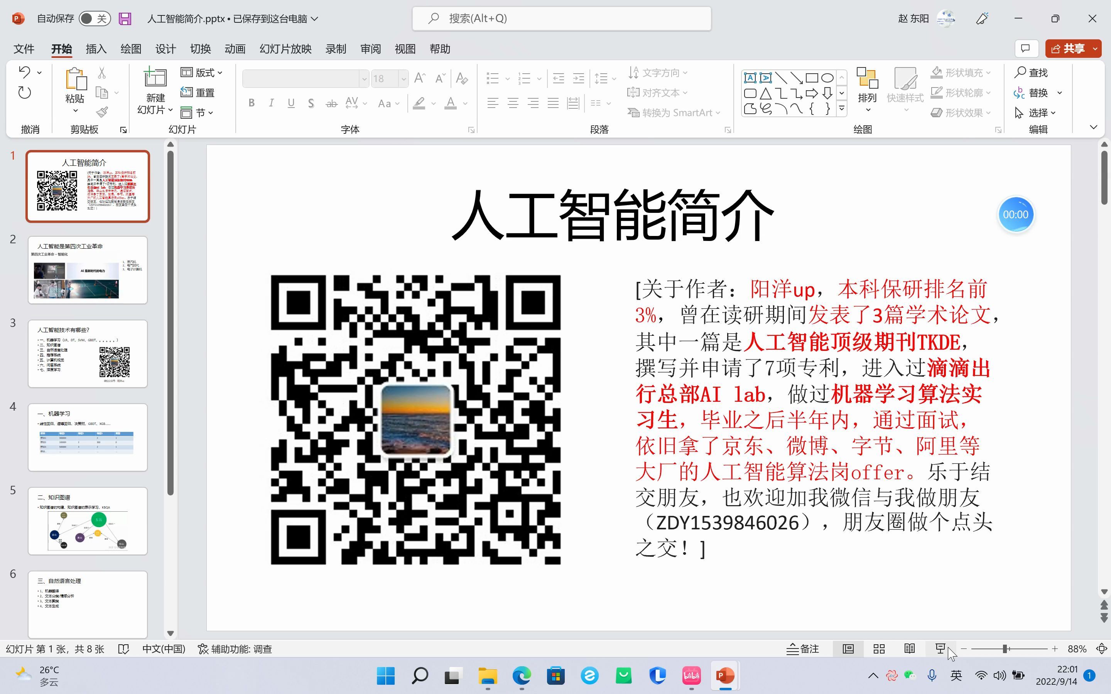This screenshot has width=1111, height=694.
Task: Click the Paste clipboard icon
Action: [x=75, y=79]
